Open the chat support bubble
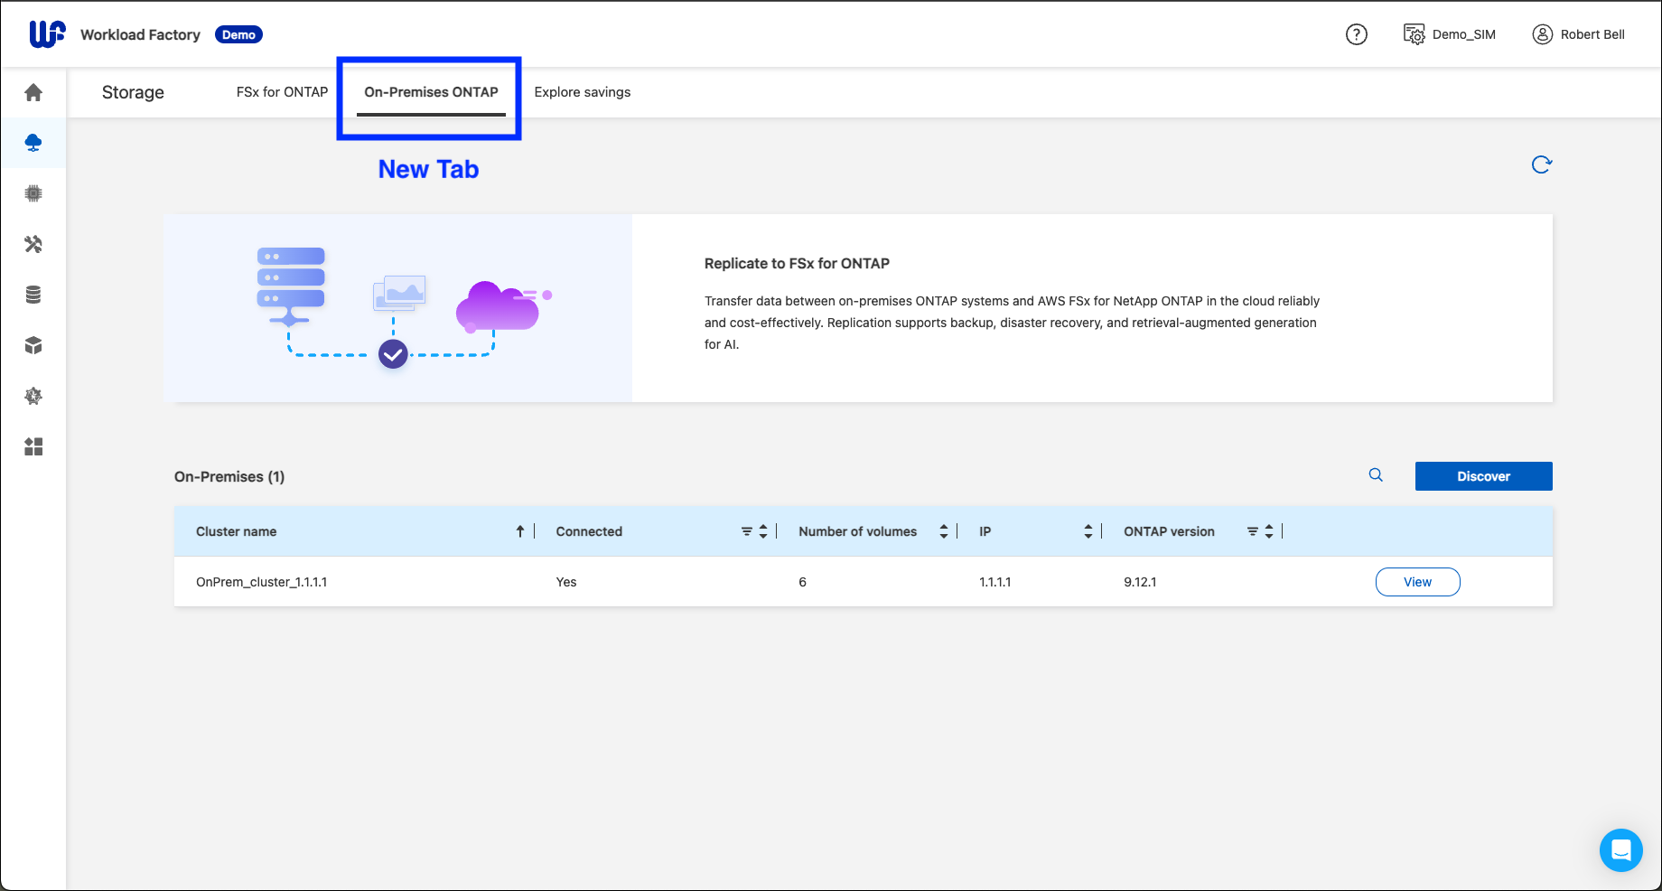The height and width of the screenshot is (891, 1662). 1620,849
